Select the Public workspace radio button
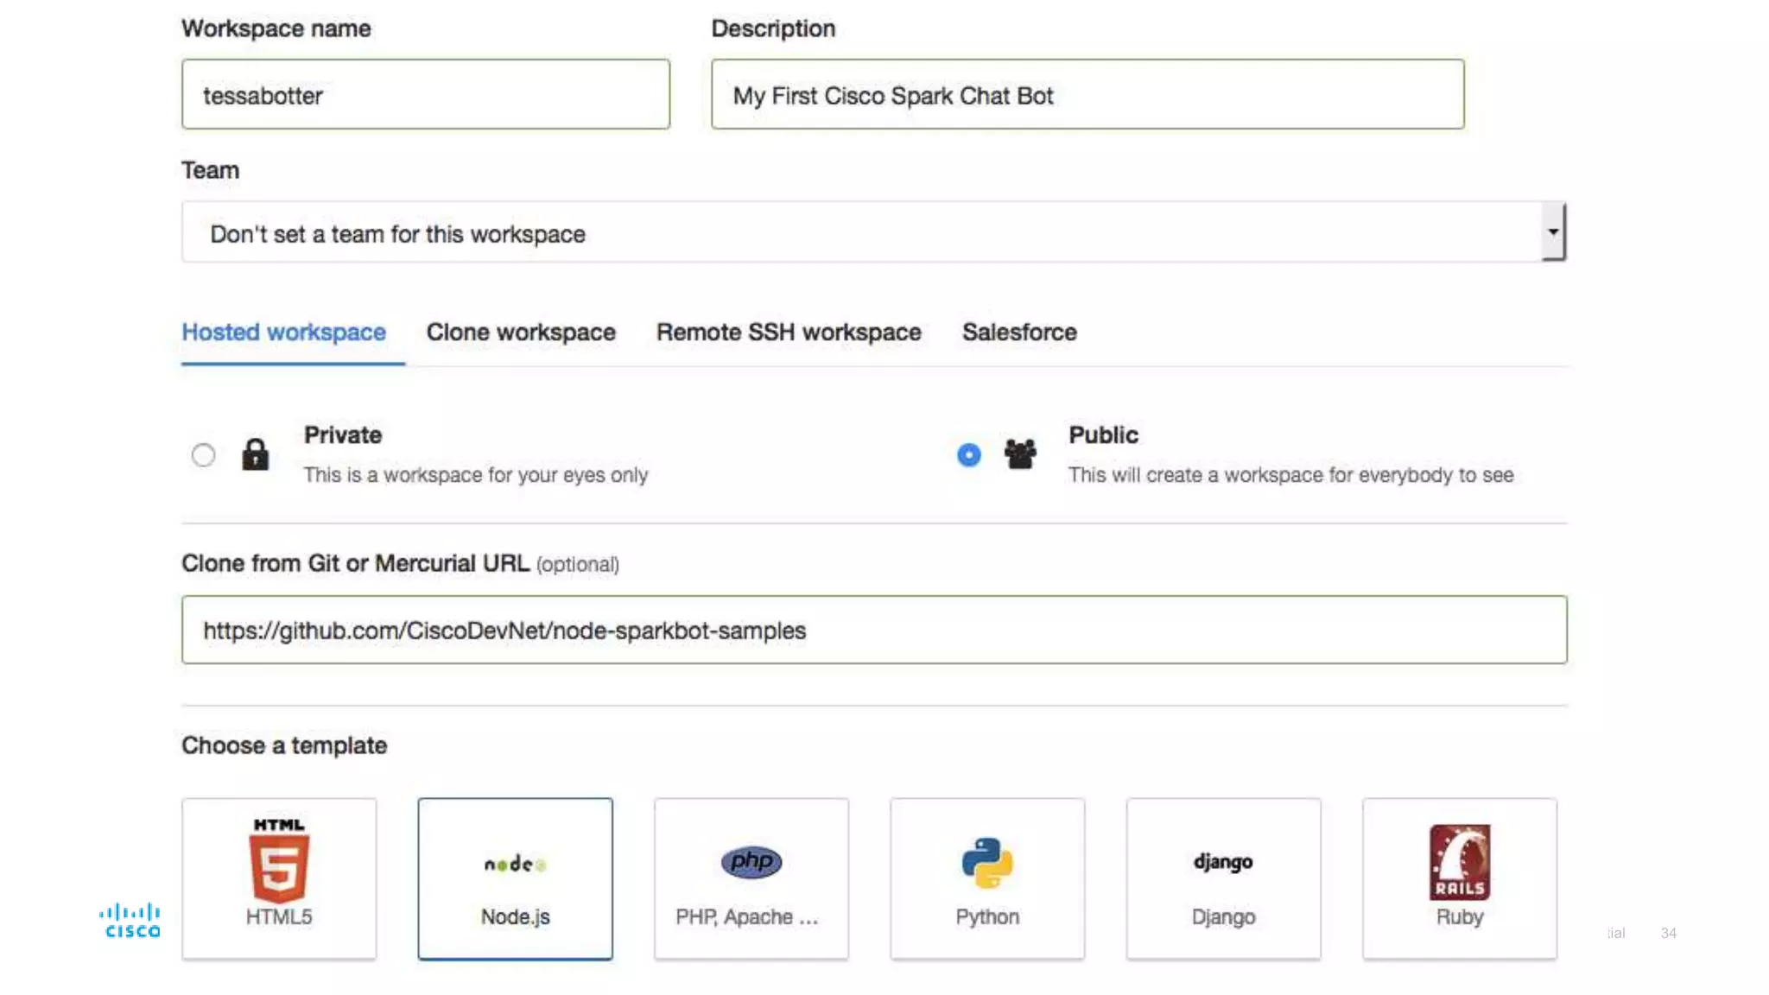The width and height of the screenshot is (1769, 995). click(969, 454)
